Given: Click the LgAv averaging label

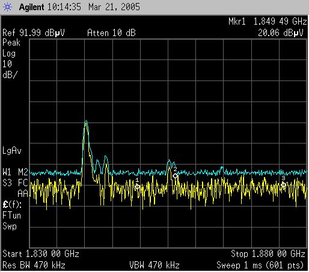Looking at the screenshot, I should 12,151.
